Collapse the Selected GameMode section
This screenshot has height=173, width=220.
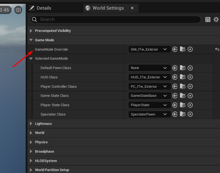tap(31, 59)
